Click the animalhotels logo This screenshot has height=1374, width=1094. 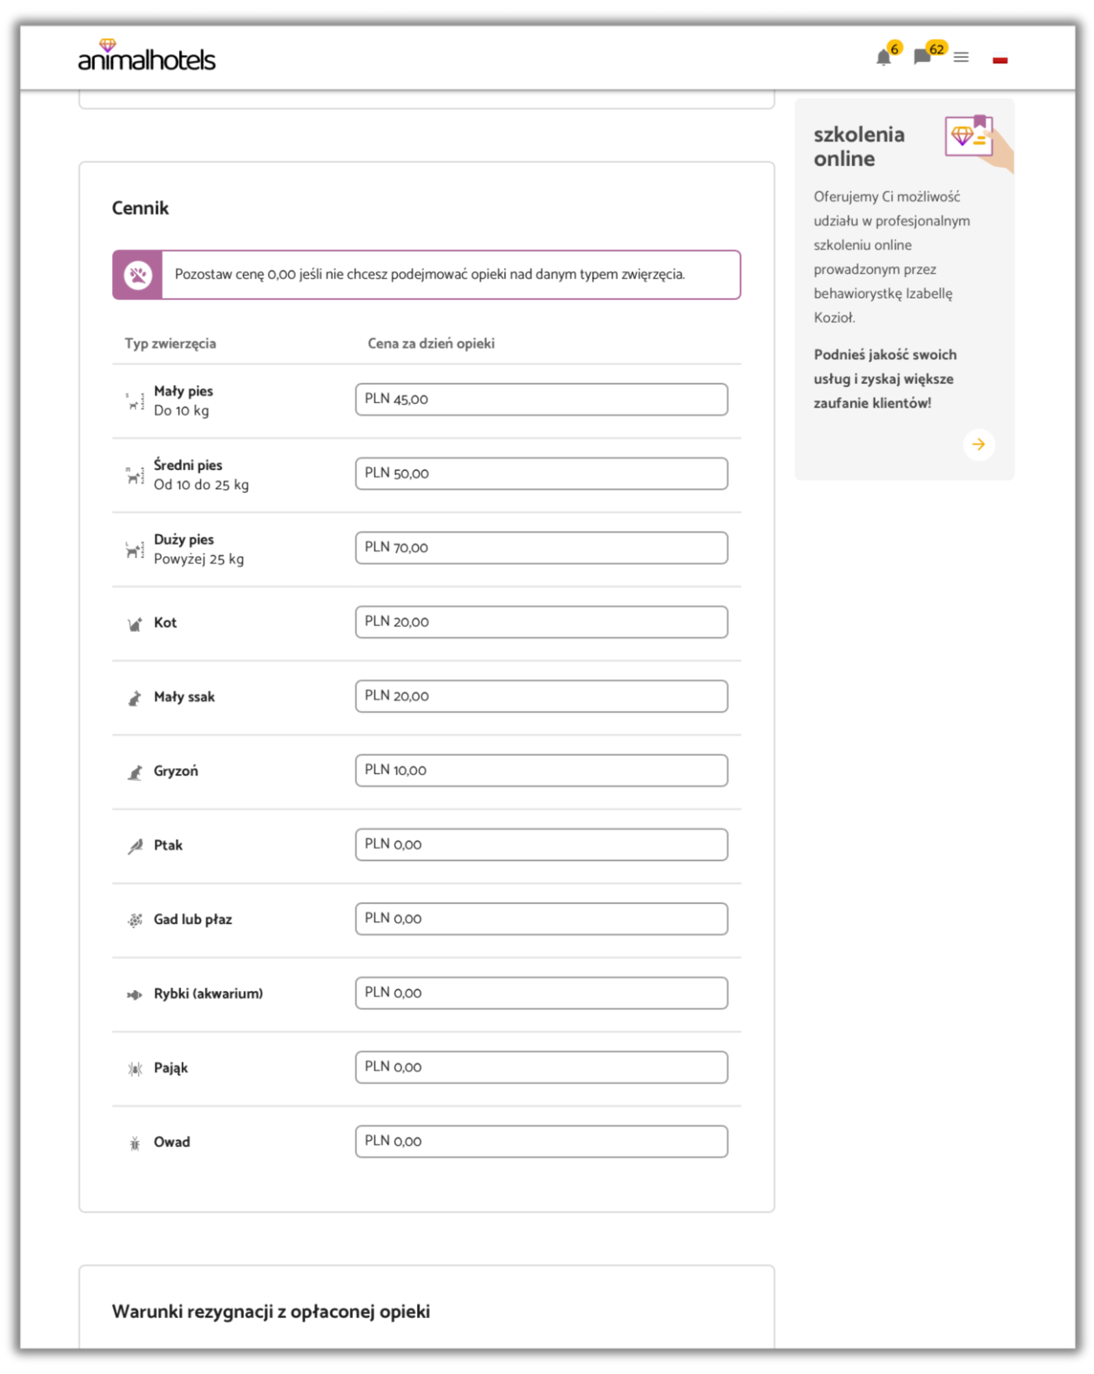[146, 57]
